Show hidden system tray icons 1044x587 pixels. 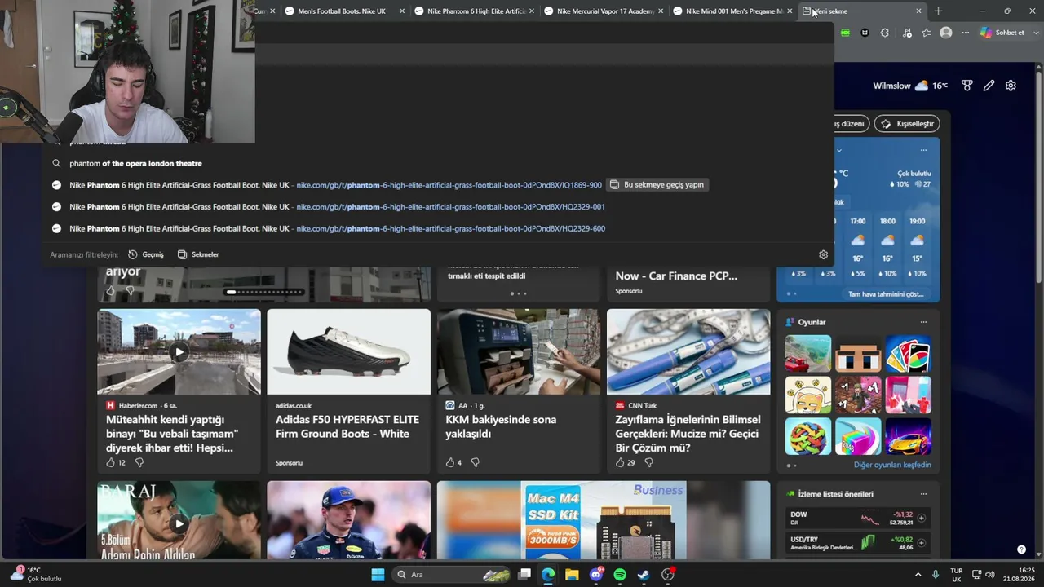tap(918, 575)
